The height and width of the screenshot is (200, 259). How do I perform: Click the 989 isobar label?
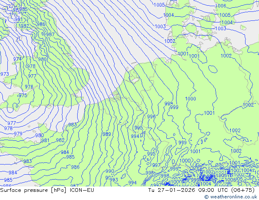[107, 134]
